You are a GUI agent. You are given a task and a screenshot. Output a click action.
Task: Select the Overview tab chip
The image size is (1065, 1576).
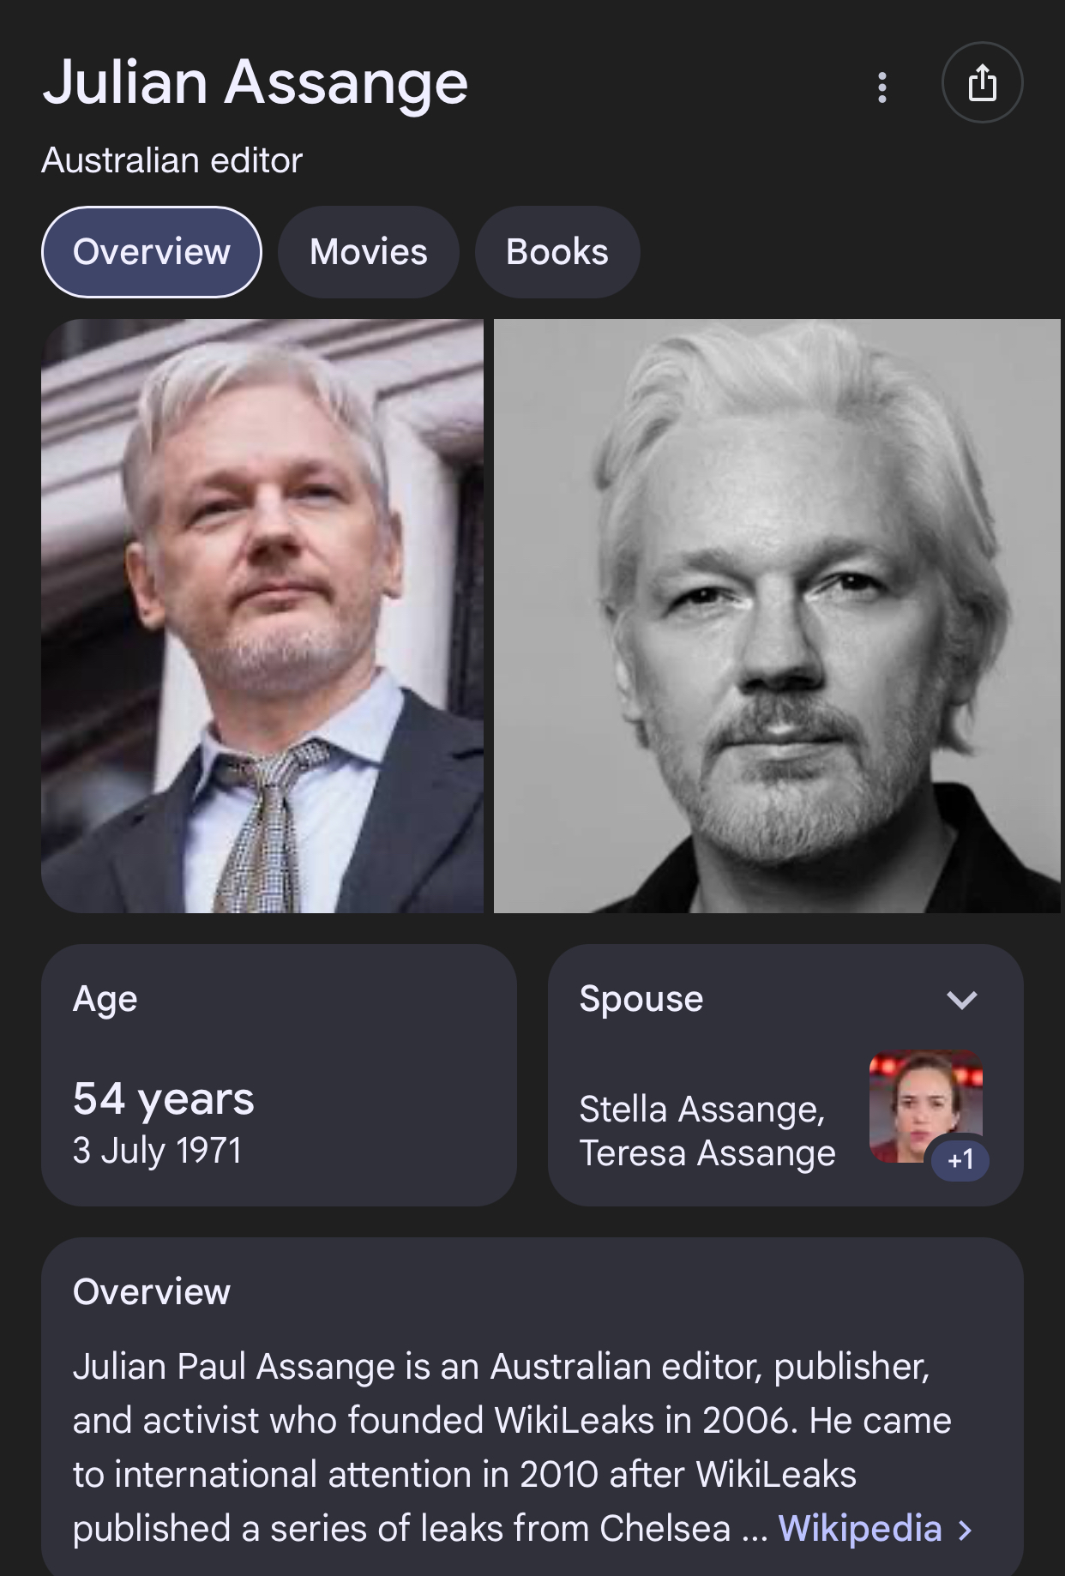click(152, 252)
